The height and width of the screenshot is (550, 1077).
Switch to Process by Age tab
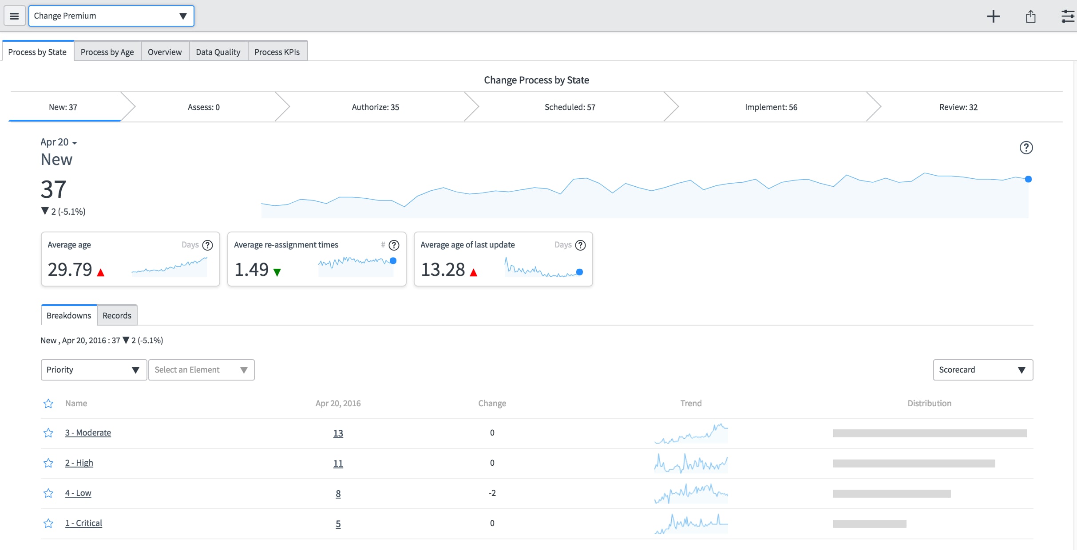click(107, 52)
